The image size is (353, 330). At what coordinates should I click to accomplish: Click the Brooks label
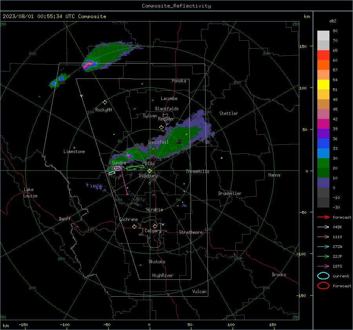tap(279, 275)
